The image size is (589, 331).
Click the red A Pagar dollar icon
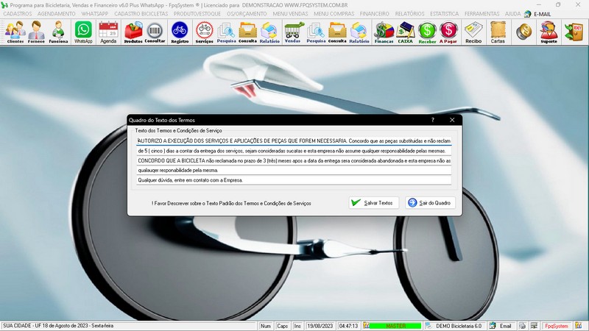[x=448, y=32]
